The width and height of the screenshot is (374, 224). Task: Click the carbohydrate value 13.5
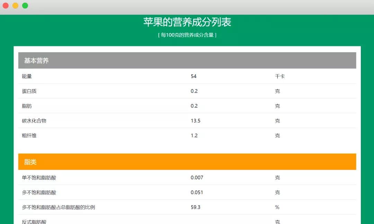point(195,121)
